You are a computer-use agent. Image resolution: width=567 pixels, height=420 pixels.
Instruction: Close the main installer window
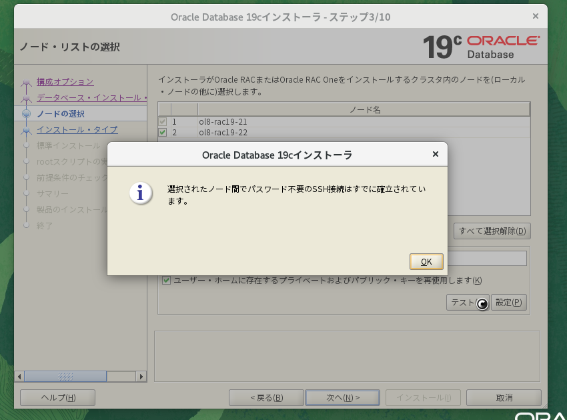(536, 16)
